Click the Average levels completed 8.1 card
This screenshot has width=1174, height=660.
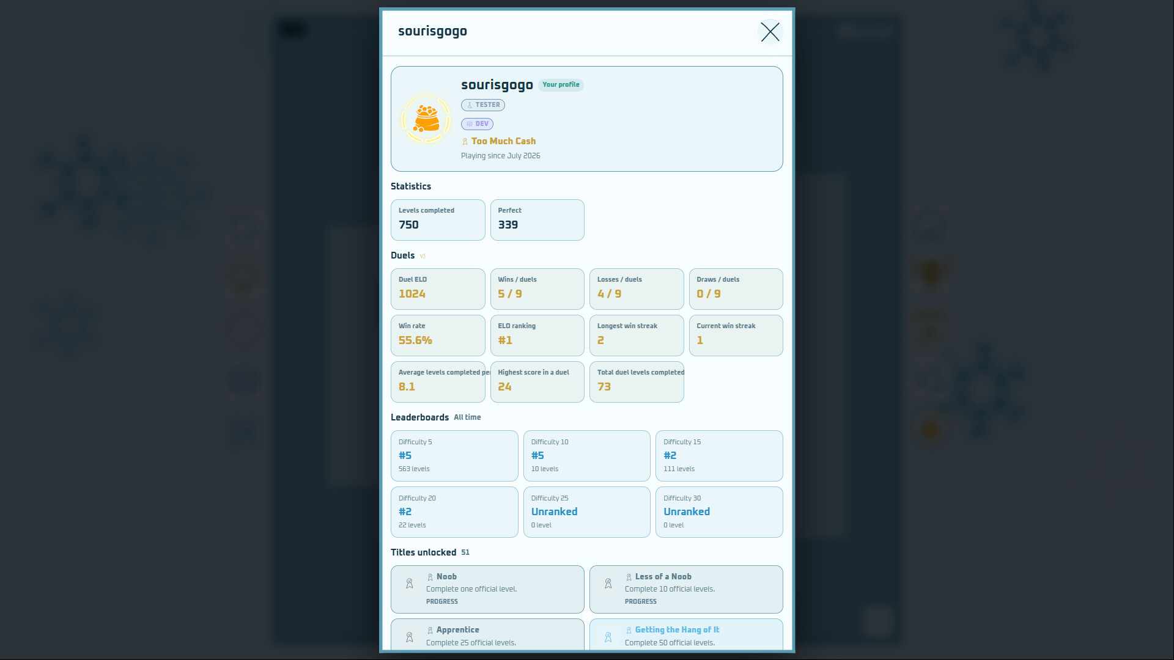[438, 382]
